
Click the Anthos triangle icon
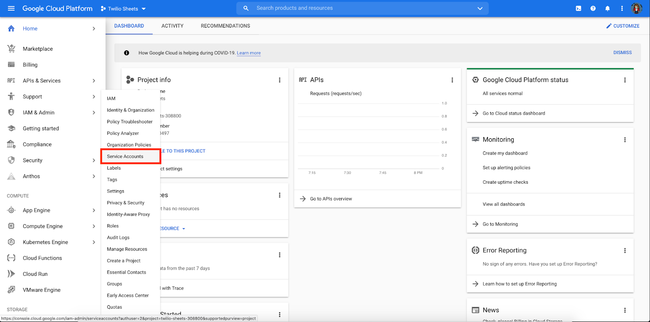(x=11, y=176)
